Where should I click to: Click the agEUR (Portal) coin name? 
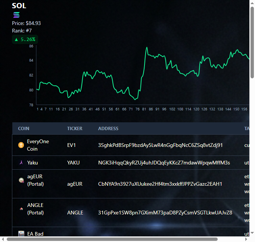pos(35,180)
